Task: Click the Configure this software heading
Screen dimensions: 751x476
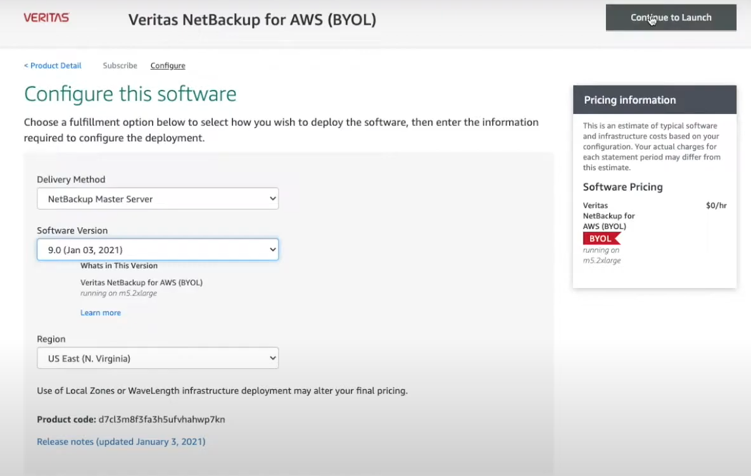Action: [x=130, y=94]
